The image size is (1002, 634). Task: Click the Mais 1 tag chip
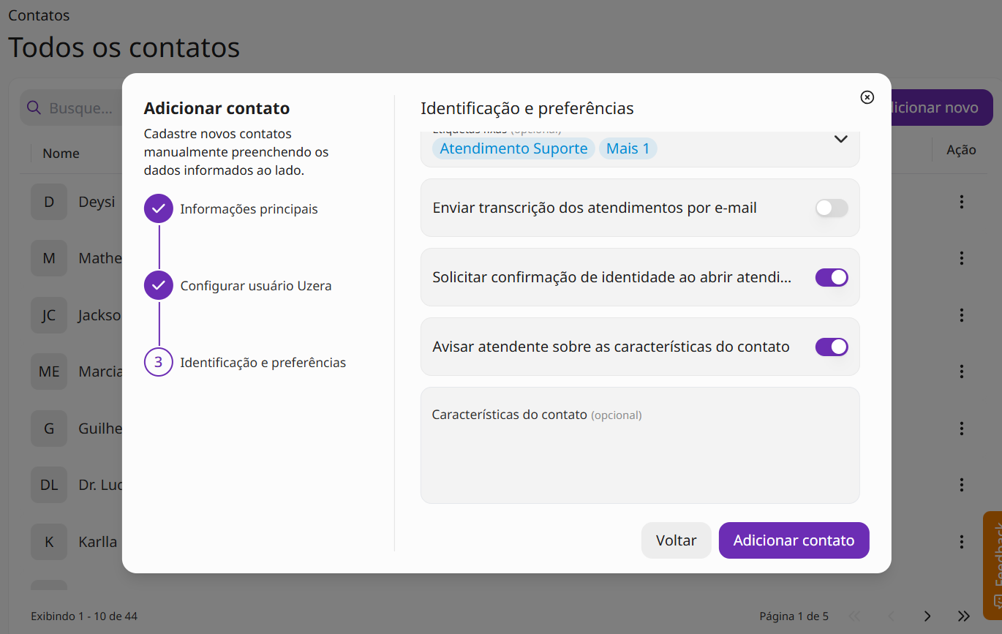pyautogui.click(x=628, y=148)
